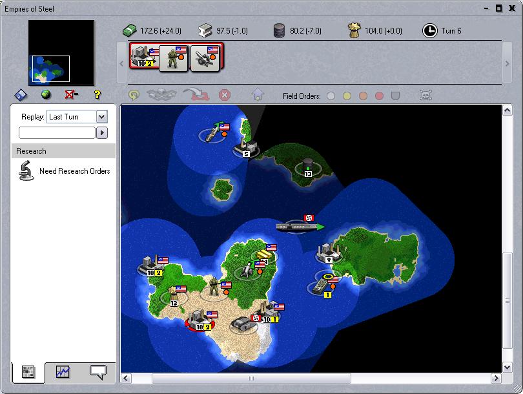Select the artillery unit card in the bar
This screenshot has height=394, width=523.
207,57
